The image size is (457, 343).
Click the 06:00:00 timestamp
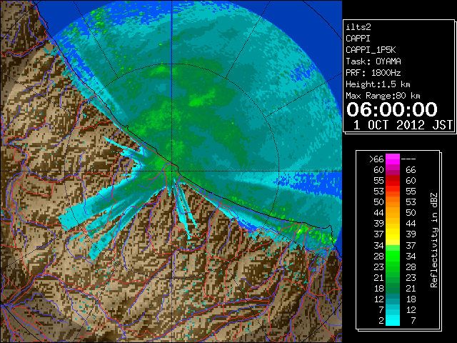click(392, 109)
